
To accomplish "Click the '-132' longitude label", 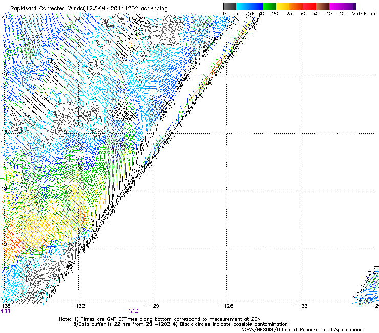I will [78, 306].
